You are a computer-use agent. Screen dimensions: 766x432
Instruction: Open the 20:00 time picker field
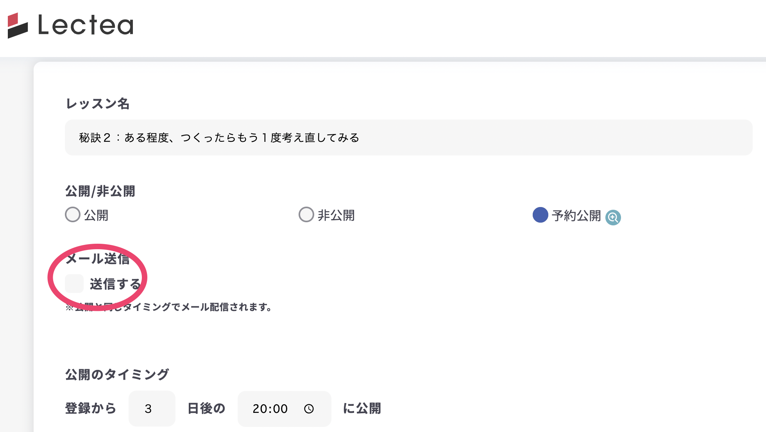(x=270, y=409)
